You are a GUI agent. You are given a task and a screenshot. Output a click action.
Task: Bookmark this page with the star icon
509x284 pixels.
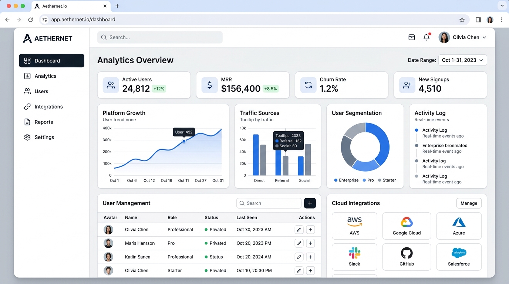click(x=462, y=20)
